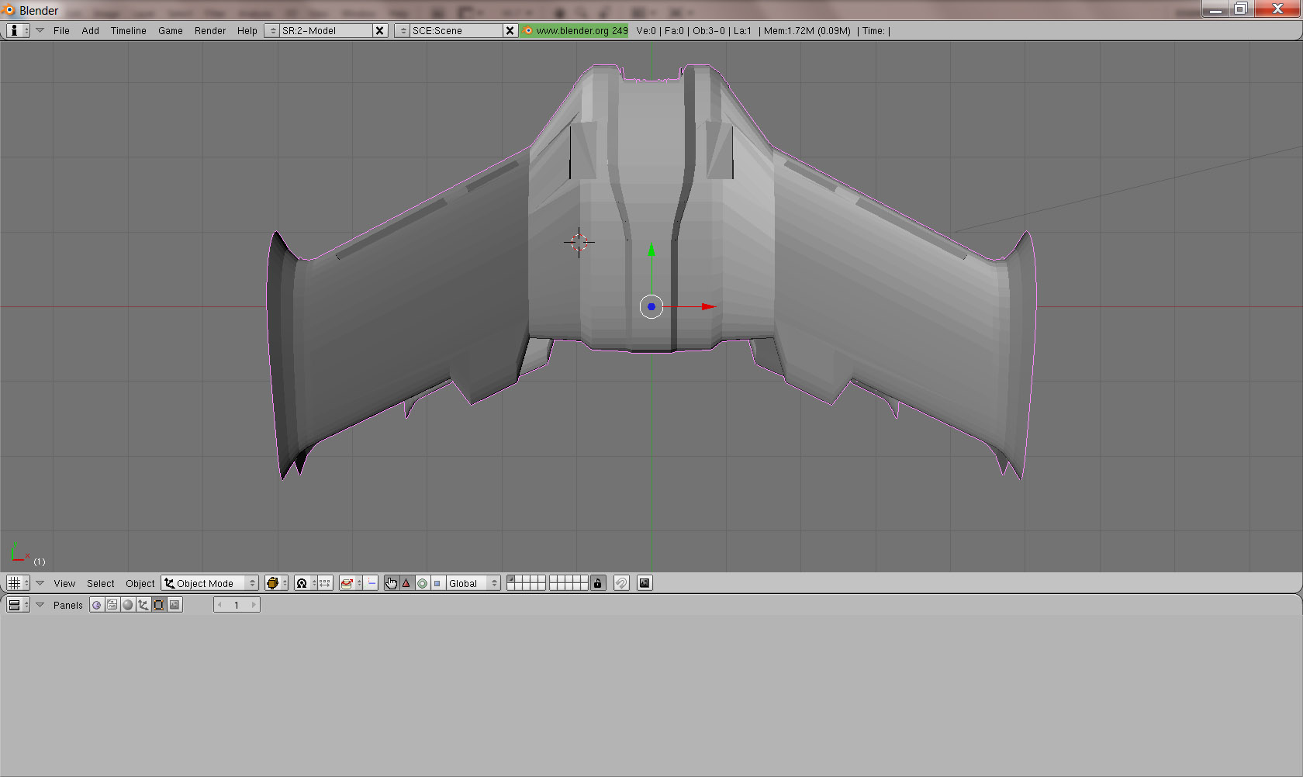Select the Object context button in Panels header

[x=143, y=605]
